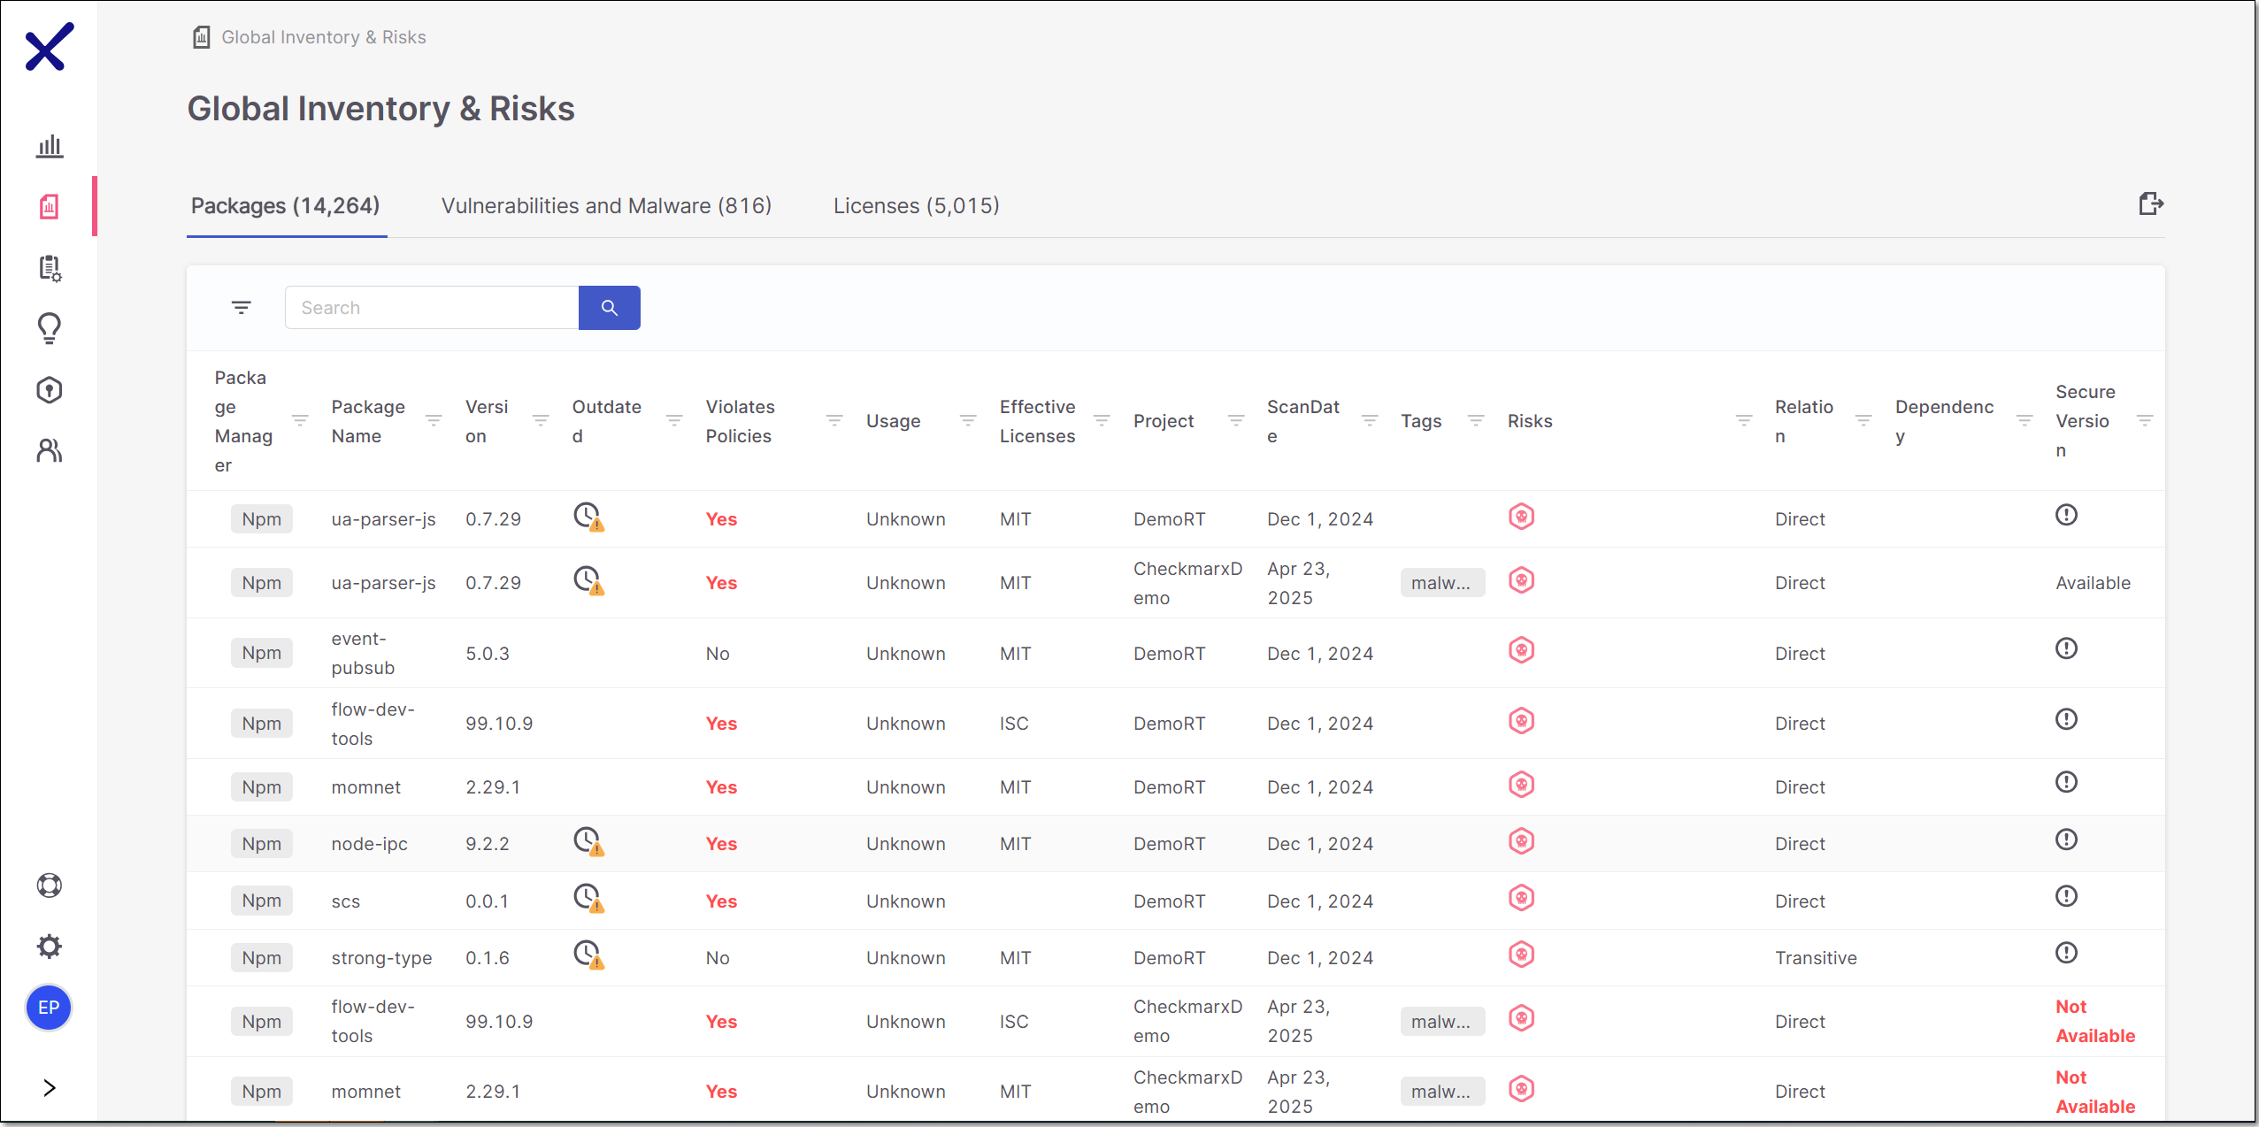Open the support lifebuoy sidebar icon
This screenshot has height=1127, width=2259.
click(50, 885)
